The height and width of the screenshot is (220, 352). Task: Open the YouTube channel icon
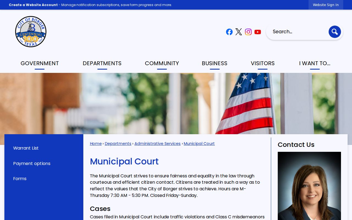(x=258, y=32)
